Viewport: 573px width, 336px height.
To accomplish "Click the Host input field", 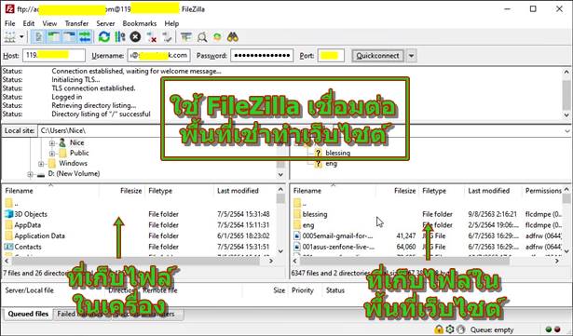I will (54, 56).
